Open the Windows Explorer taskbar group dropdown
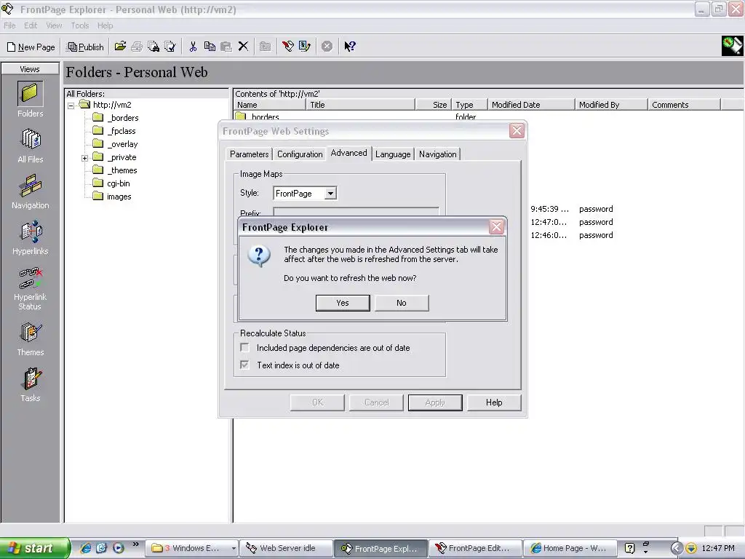 pyautogui.click(x=234, y=548)
